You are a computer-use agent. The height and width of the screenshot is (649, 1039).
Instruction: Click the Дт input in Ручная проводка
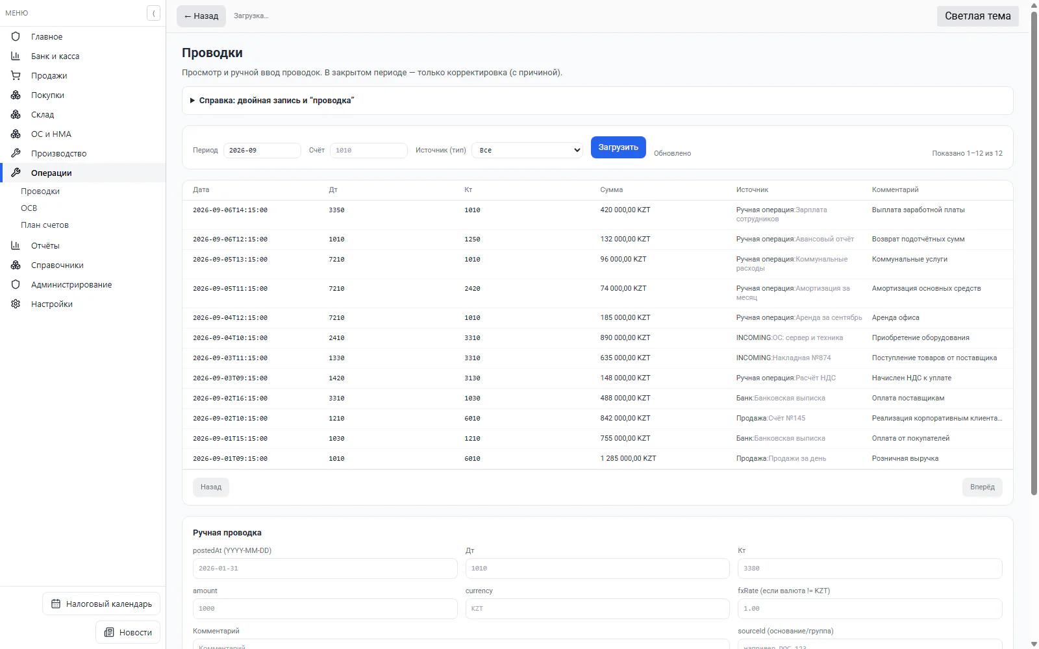pos(597,569)
